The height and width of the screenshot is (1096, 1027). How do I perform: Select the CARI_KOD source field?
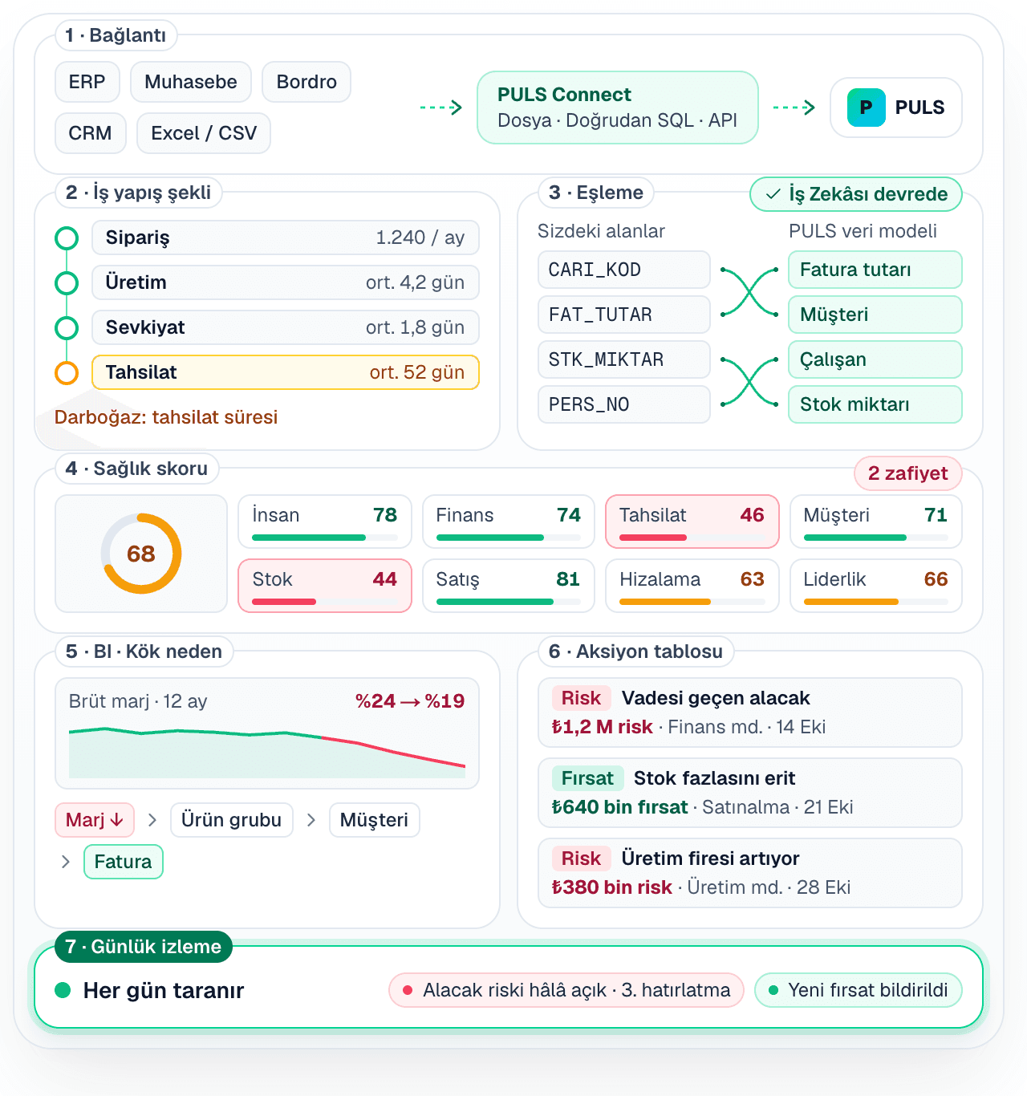coord(624,270)
